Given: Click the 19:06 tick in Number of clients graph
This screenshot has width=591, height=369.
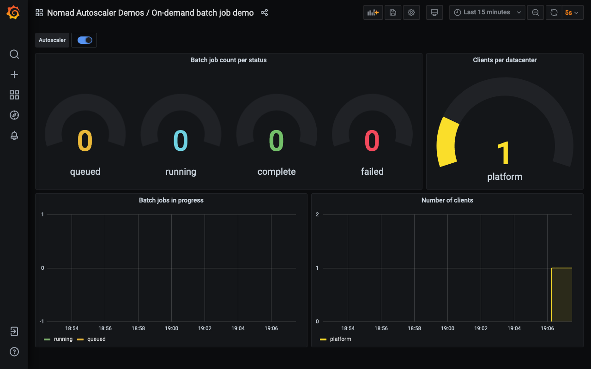Looking at the screenshot, I should click(x=547, y=328).
